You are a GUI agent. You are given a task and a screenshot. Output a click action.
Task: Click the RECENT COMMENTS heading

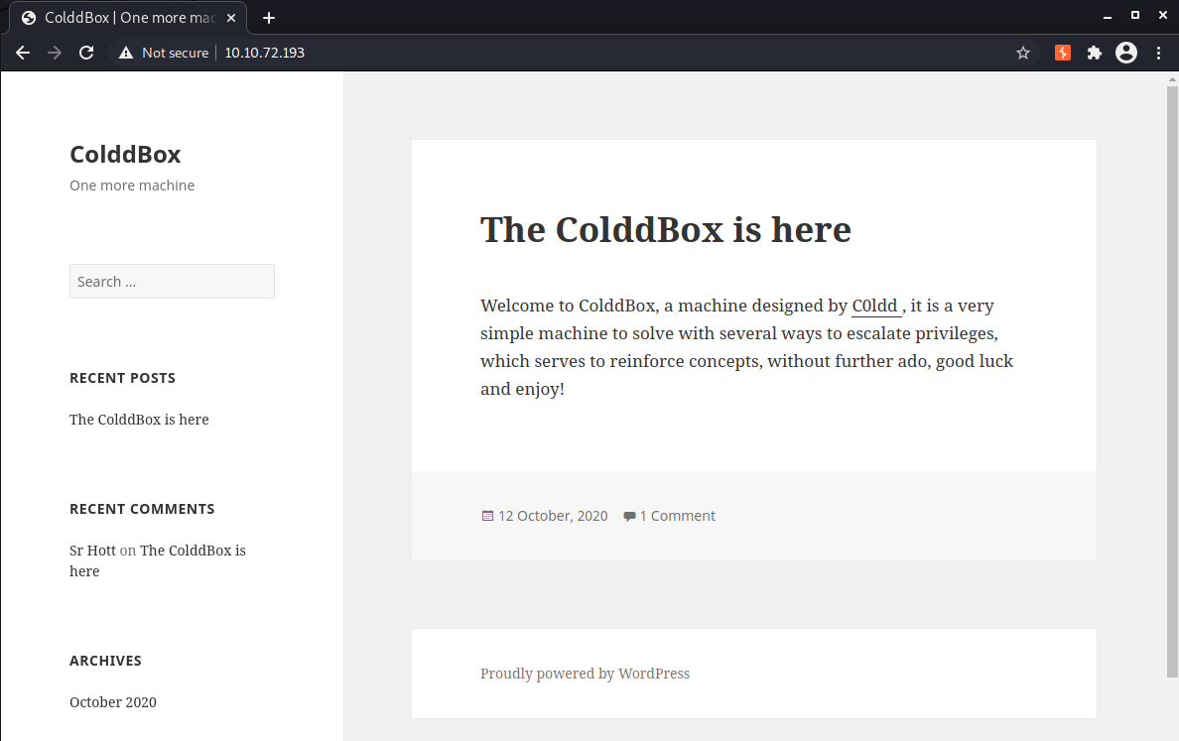[142, 509]
